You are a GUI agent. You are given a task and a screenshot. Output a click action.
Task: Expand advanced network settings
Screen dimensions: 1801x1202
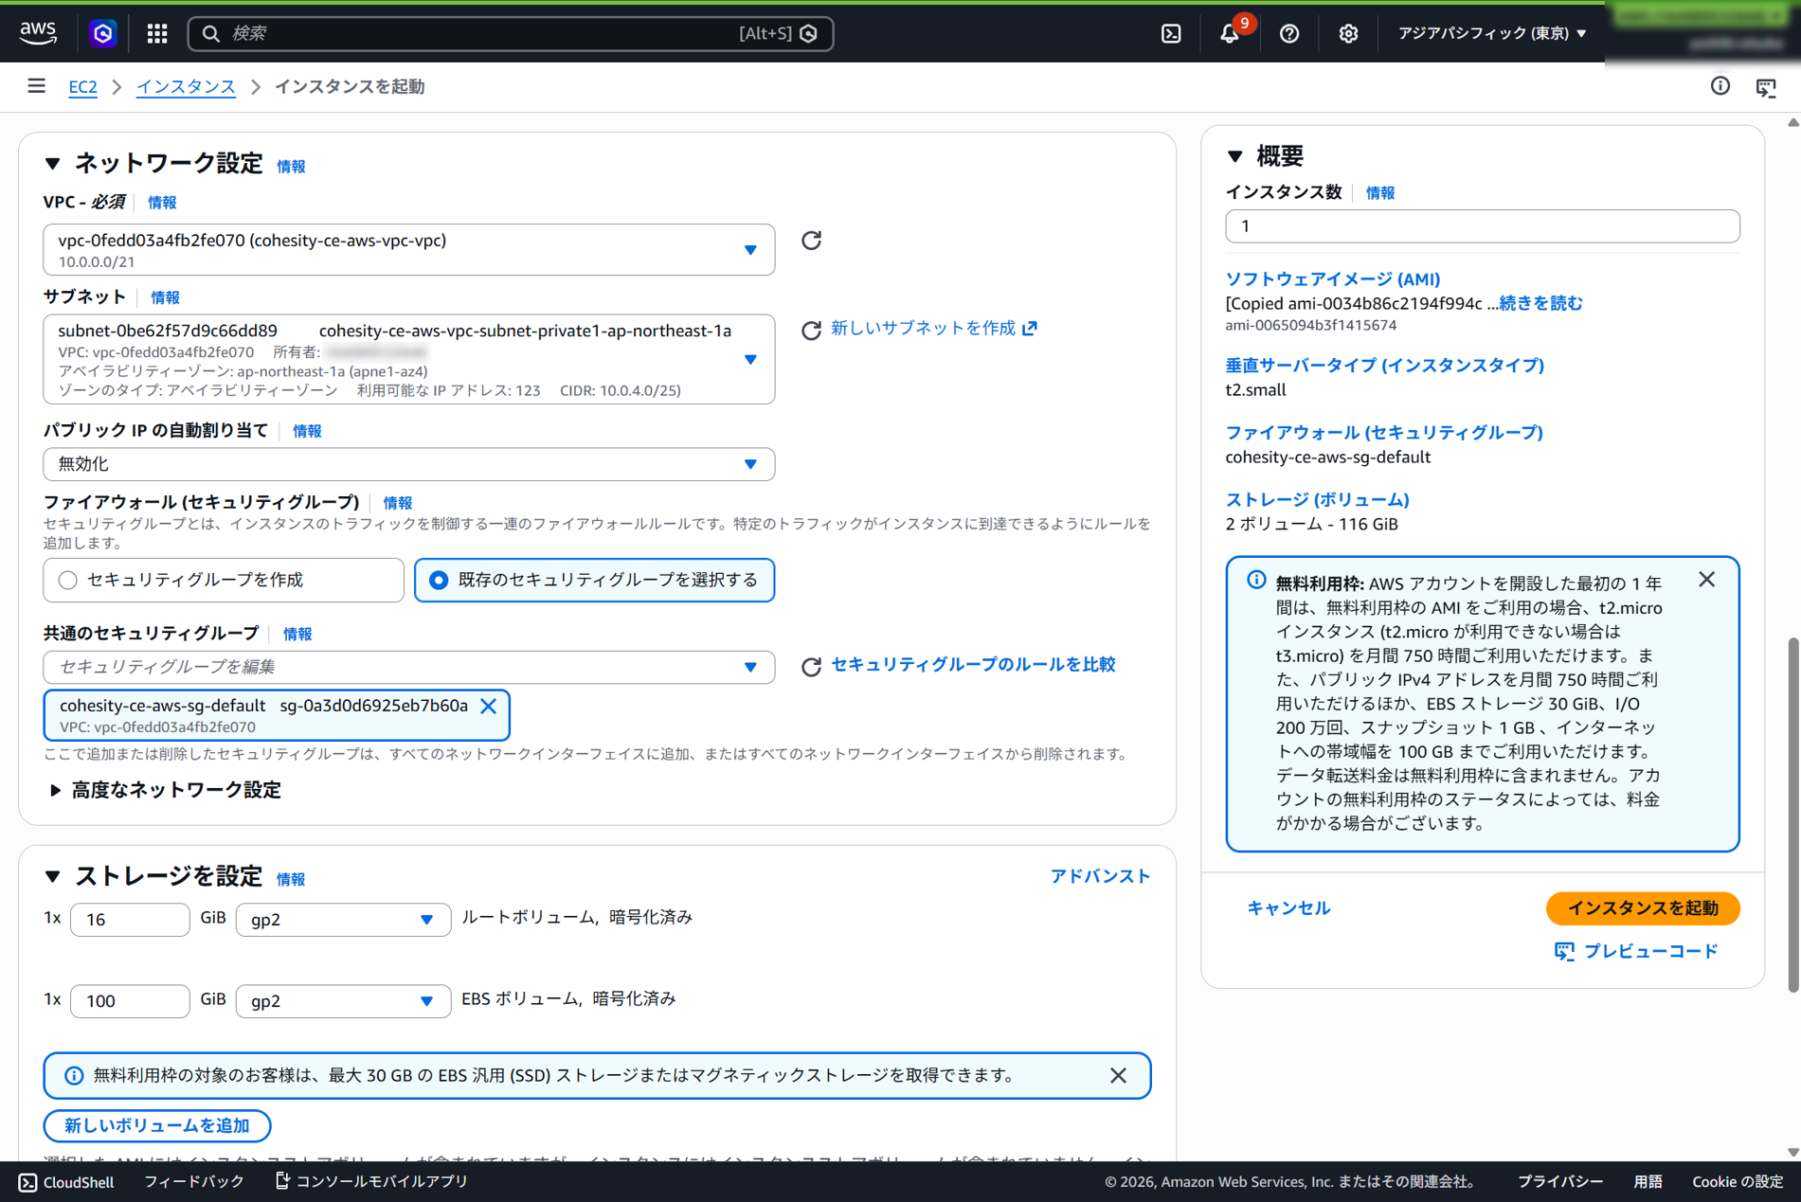pos(165,790)
